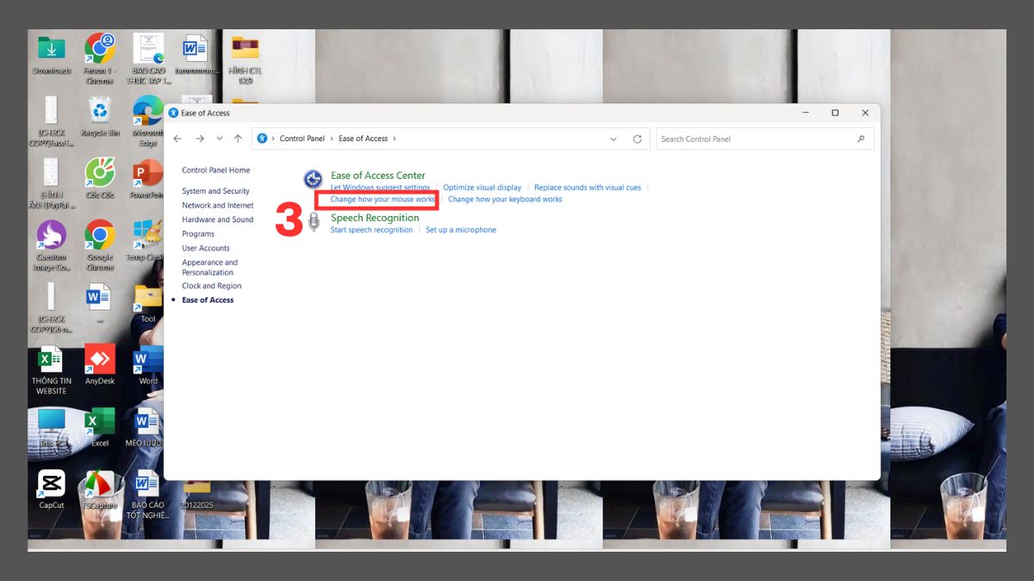Click the Speech Recognition heading
Viewport: 1034px width, 581px height.
click(375, 218)
